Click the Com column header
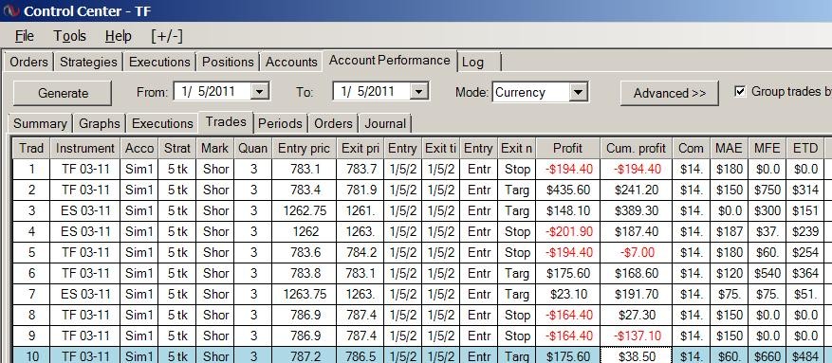Screen dimensions: 832x363 point(691,149)
